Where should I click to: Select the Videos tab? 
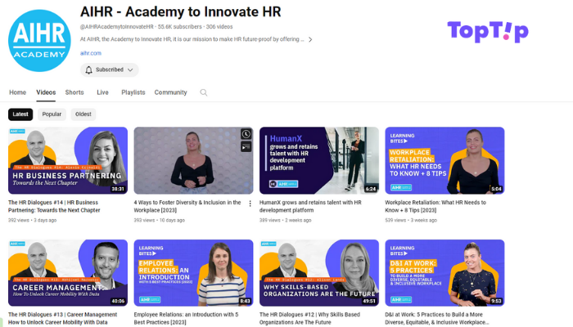click(46, 92)
